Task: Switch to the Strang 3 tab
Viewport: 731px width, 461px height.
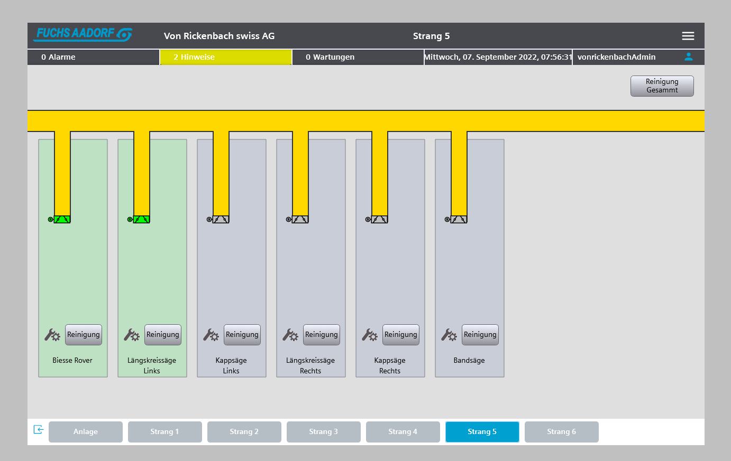Action: pos(323,432)
